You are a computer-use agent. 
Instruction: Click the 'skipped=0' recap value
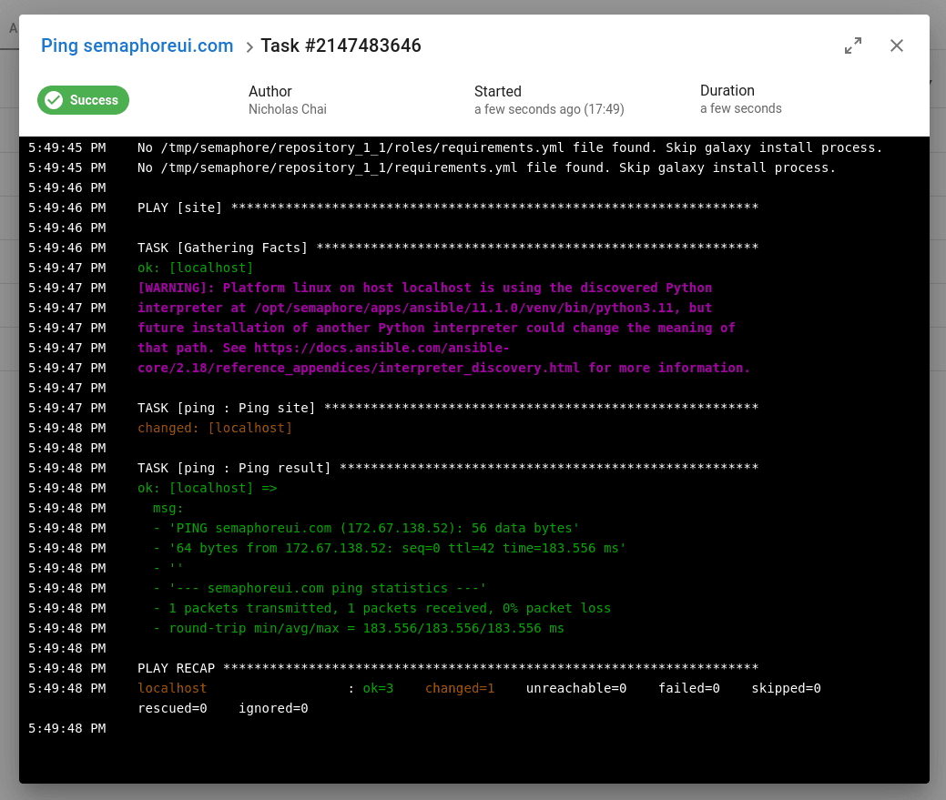(786, 688)
